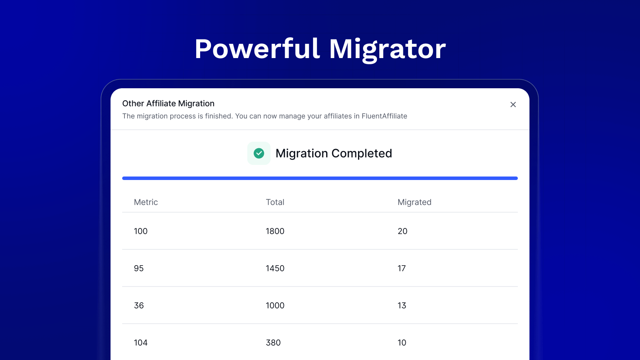Click migrated value 20
Image resolution: width=640 pixels, height=360 pixels.
click(402, 231)
